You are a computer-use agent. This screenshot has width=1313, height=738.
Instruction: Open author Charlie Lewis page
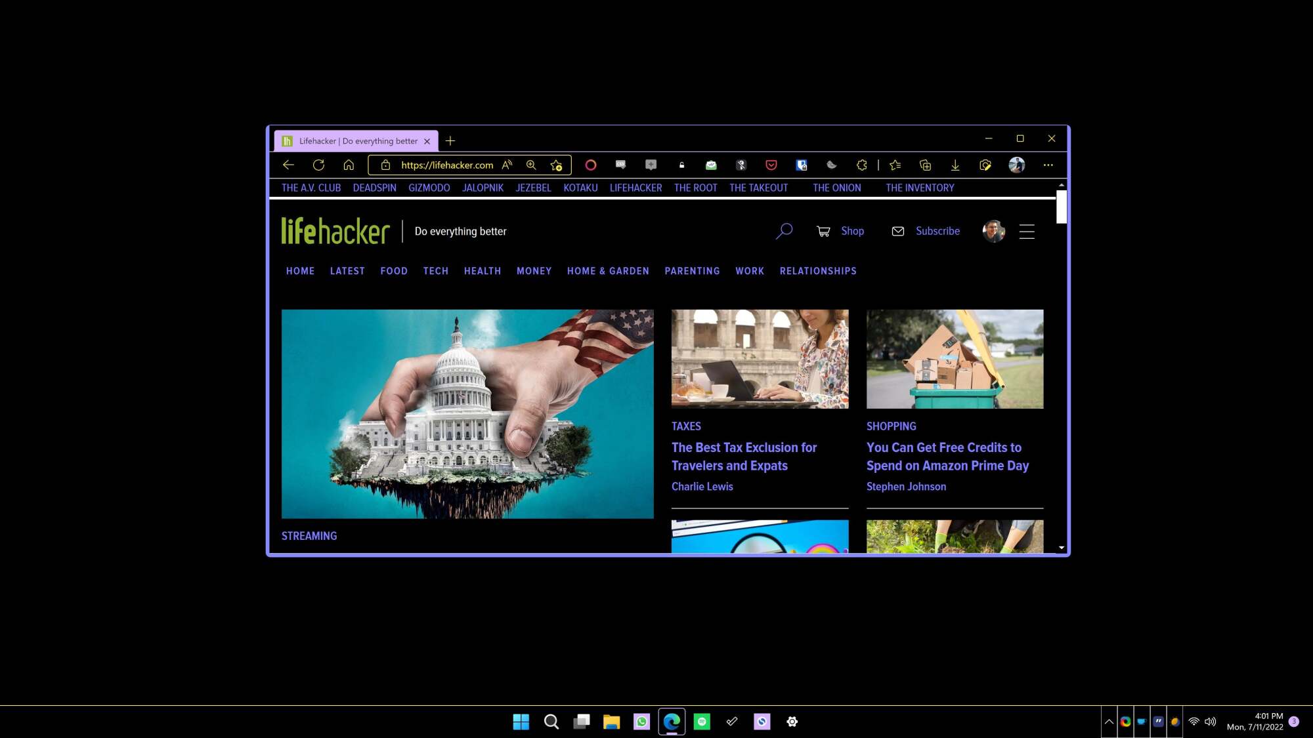coord(702,487)
